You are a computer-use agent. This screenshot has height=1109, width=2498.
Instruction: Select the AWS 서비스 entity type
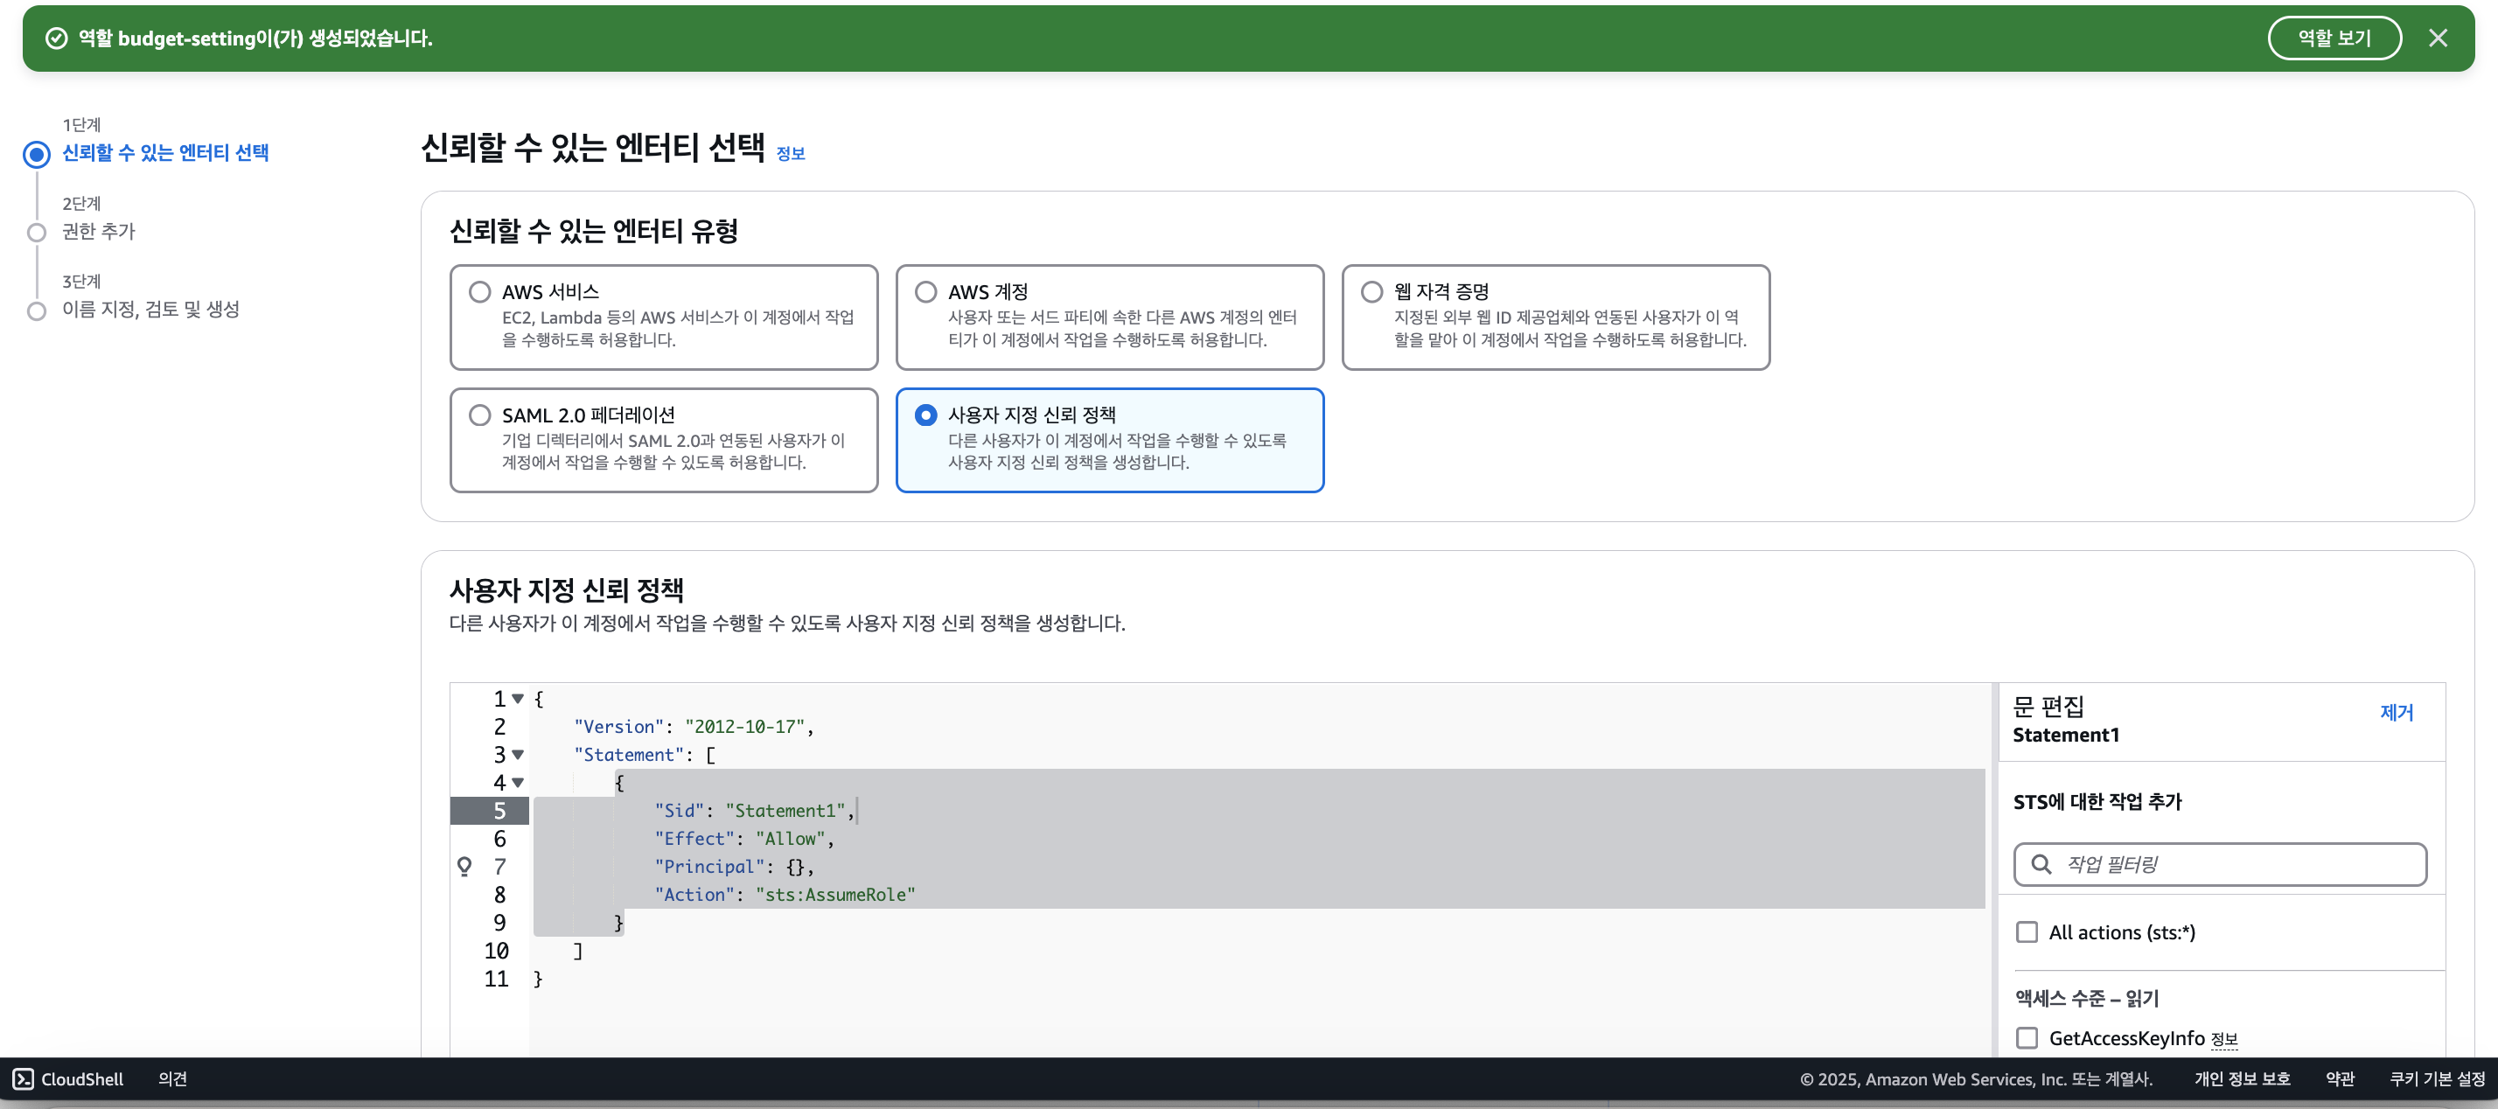[x=480, y=292]
